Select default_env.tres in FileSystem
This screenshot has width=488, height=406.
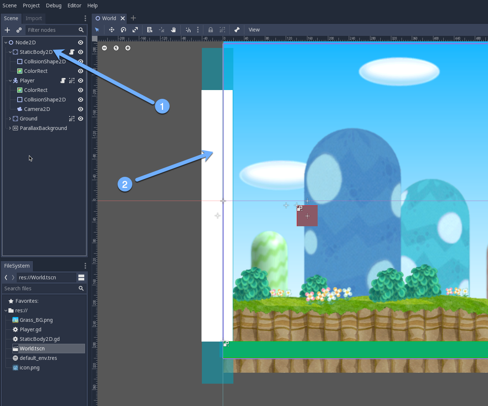(x=38, y=358)
